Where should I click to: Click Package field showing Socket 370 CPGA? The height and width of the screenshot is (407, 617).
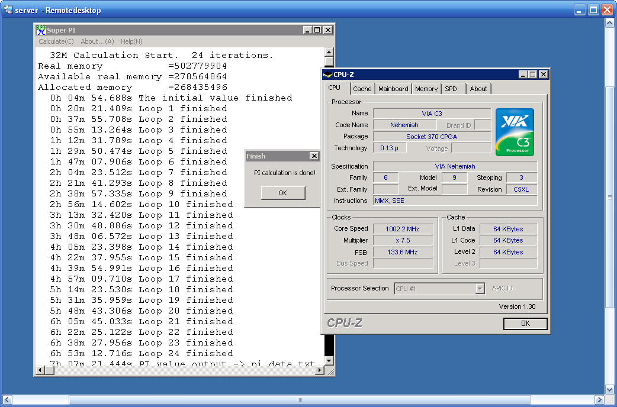[x=432, y=137]
